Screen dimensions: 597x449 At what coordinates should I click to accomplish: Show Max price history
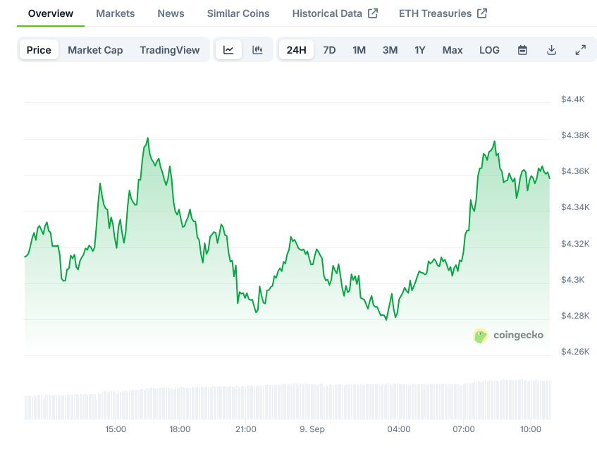pyautogui.click(x=453, y=50)
